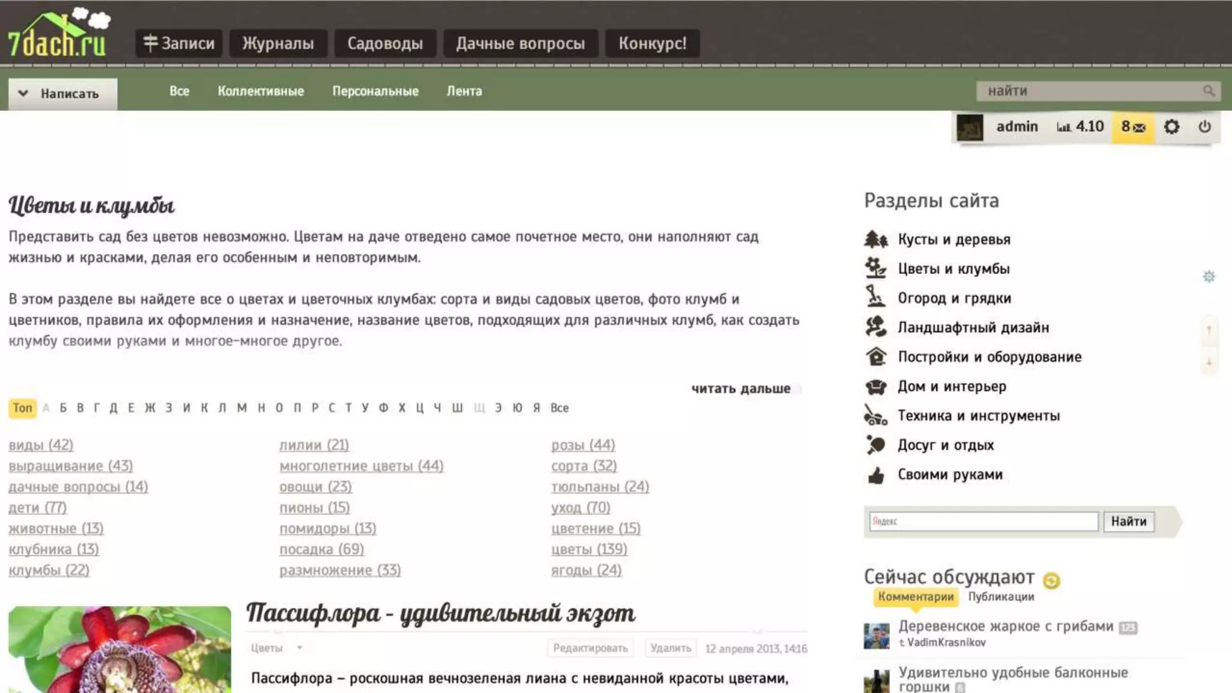Image resolution: width=1232 pixels, height=693 pixels.
Task: Click the 7dach.ru logo
Action: (x=58, y=35)
